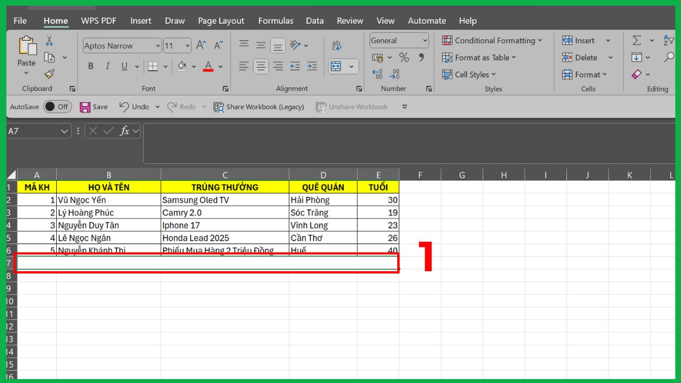Open the Font Color swatch

208,66
